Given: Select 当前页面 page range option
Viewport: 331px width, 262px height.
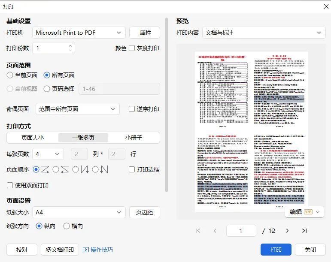Looking at the screenshot, I should pyautogui.click(x=10, y=75).
